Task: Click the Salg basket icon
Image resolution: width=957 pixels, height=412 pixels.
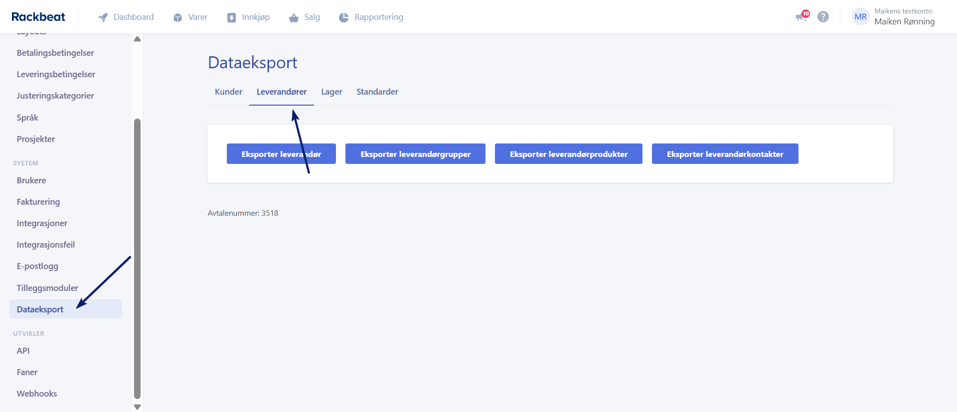Action: click(294, 17)
